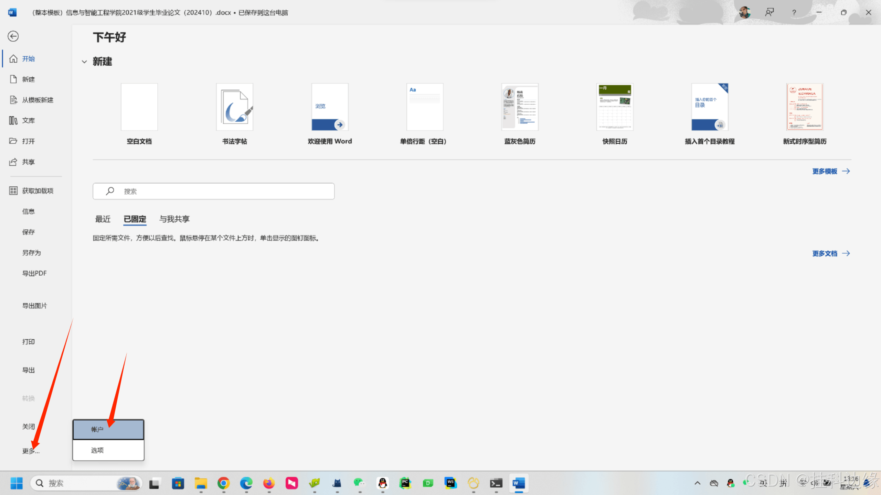The width and height of the screenshot is (881, 495).
Task: Click the Open (打开) folder icon
Action: (13, 141)
